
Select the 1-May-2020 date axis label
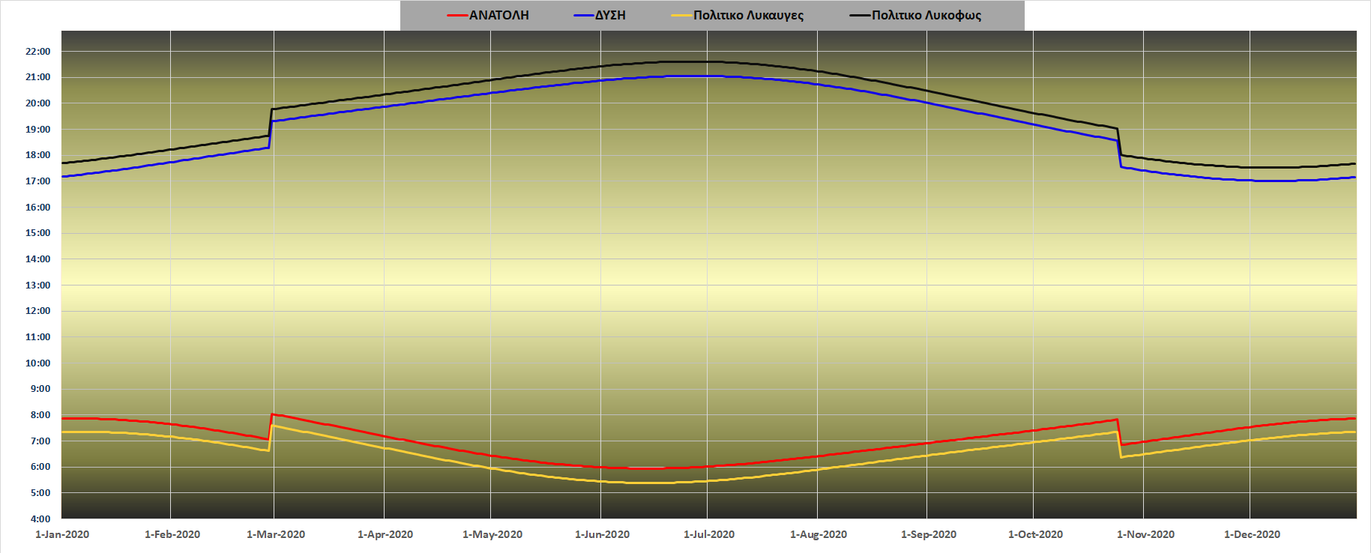[492, 534]
